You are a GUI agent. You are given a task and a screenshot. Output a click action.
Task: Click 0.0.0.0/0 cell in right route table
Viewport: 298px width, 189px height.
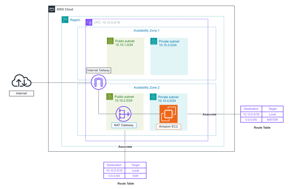click(251, 120)
